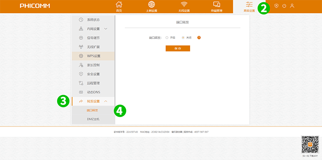The height and width of the screenshot is (160, 322).
Task: Collapse the 转发设置 chevron
Action: [106, 101]
